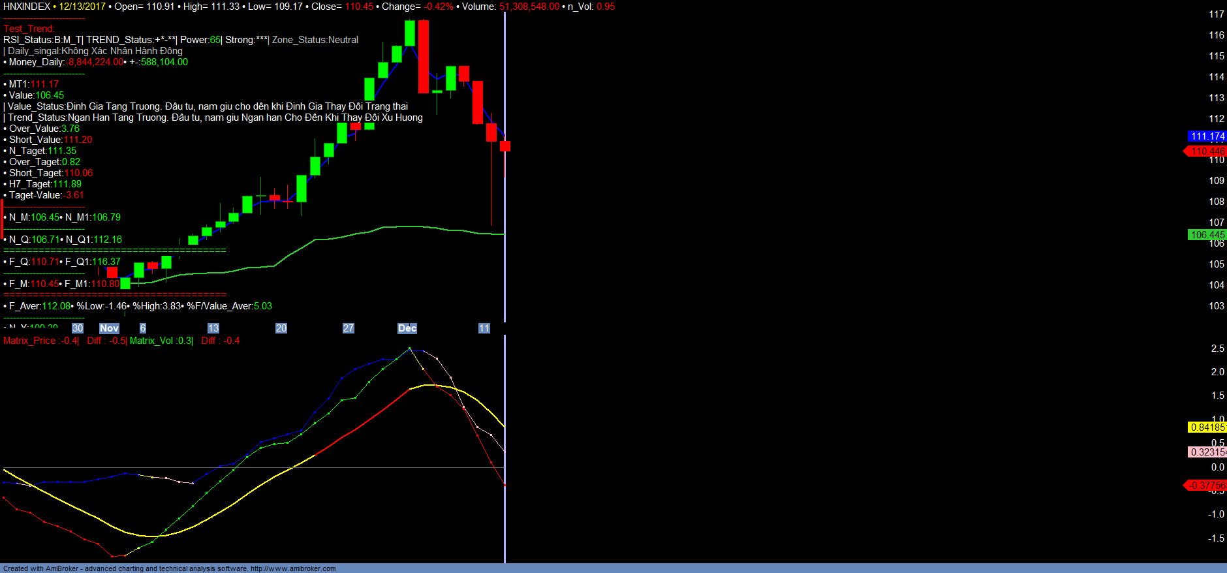Viewport: 1227px width, 573px height.
Task: Click the Zone_Status:Neutral text
Action: pyautogui.click(x=315, y=40)
